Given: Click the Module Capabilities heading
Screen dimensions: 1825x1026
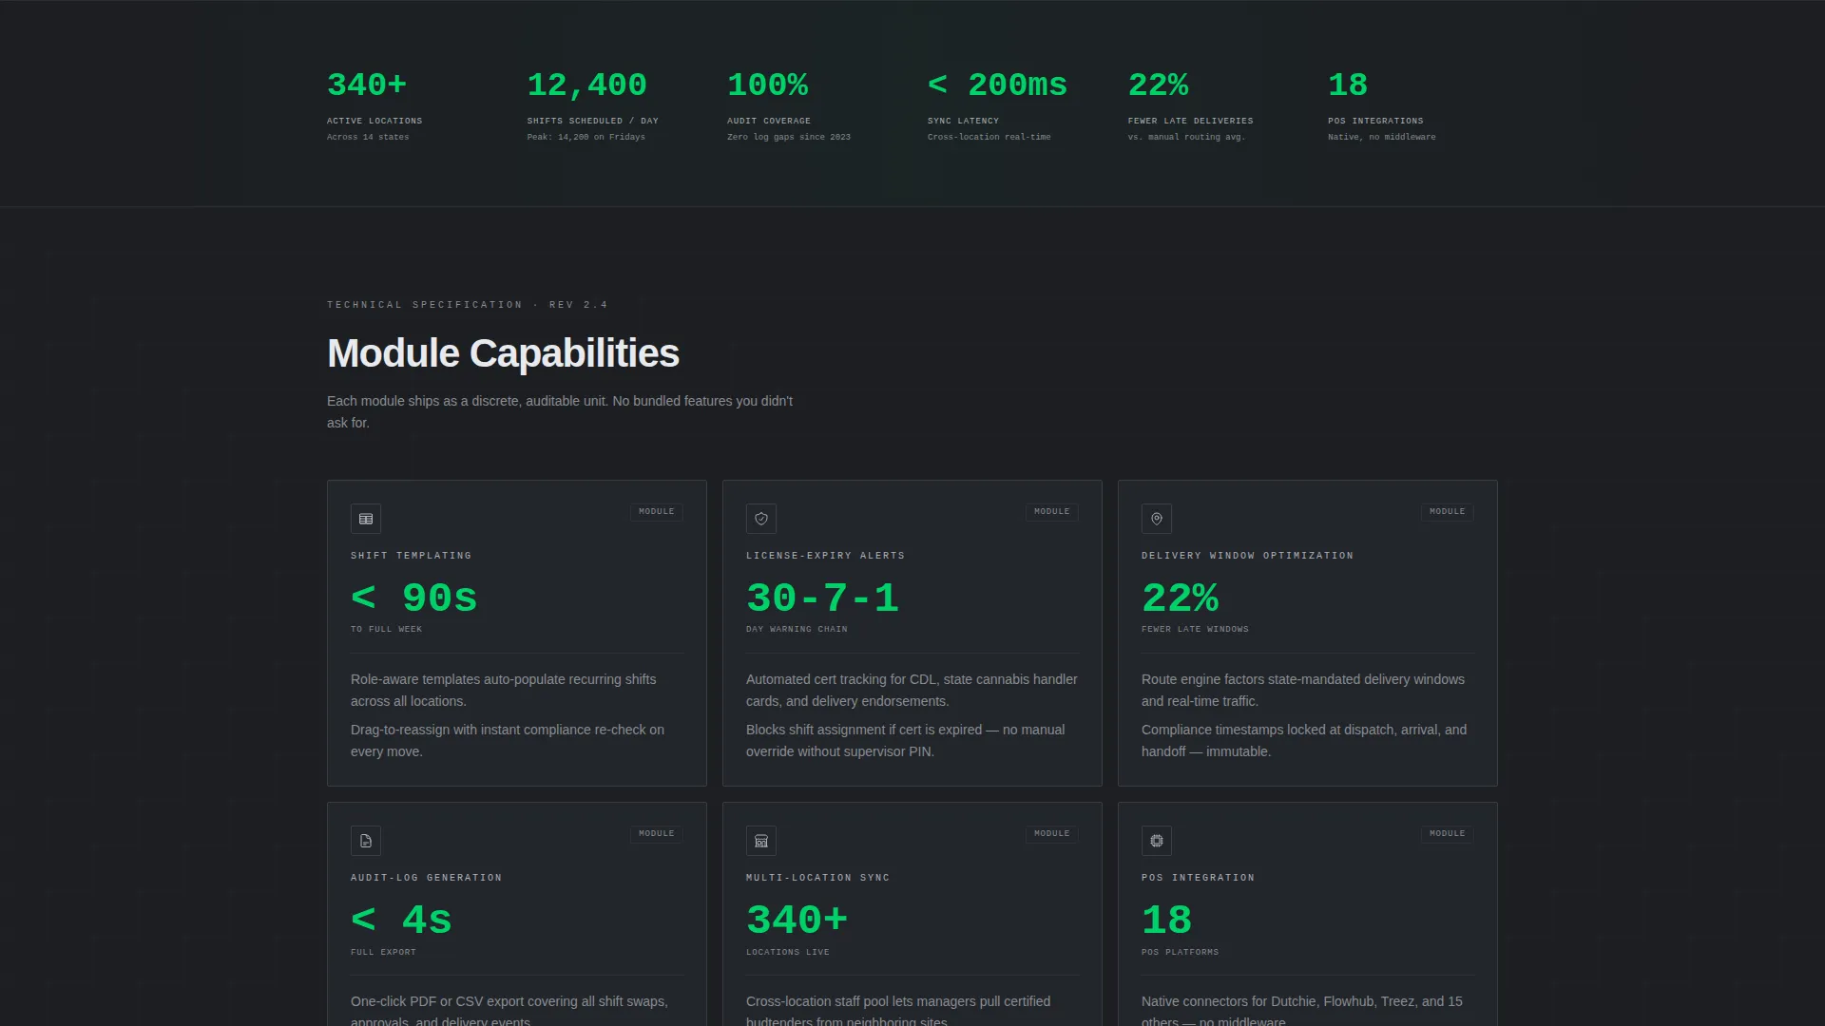Looking at the screenshot, I should tap(503, 353).
